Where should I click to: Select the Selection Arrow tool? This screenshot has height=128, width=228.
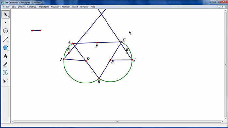(6, 14)
